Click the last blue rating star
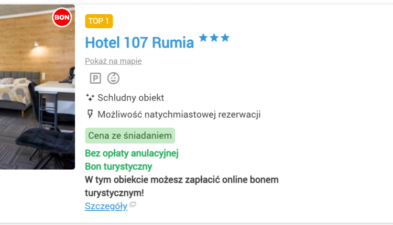Screen dimensions: 393x225 click(x=225, y=38)
